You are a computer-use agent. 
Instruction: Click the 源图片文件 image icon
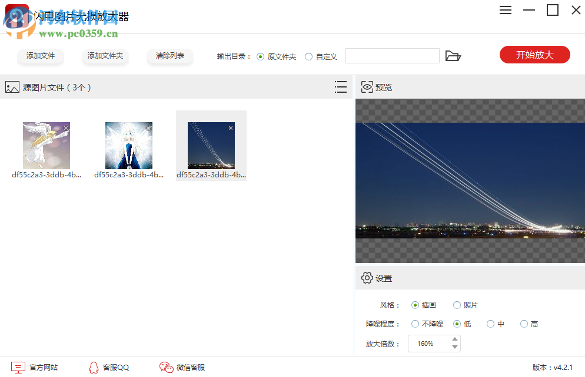click(x=12, y=87)
